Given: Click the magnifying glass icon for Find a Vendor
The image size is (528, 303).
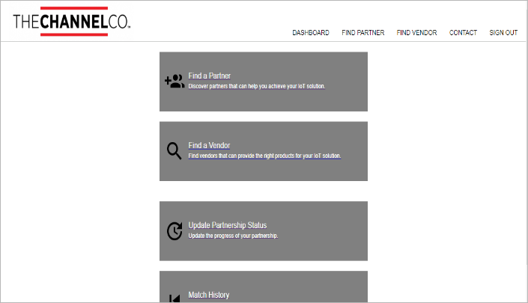Looking at the screenshot, I should point(174,151).
